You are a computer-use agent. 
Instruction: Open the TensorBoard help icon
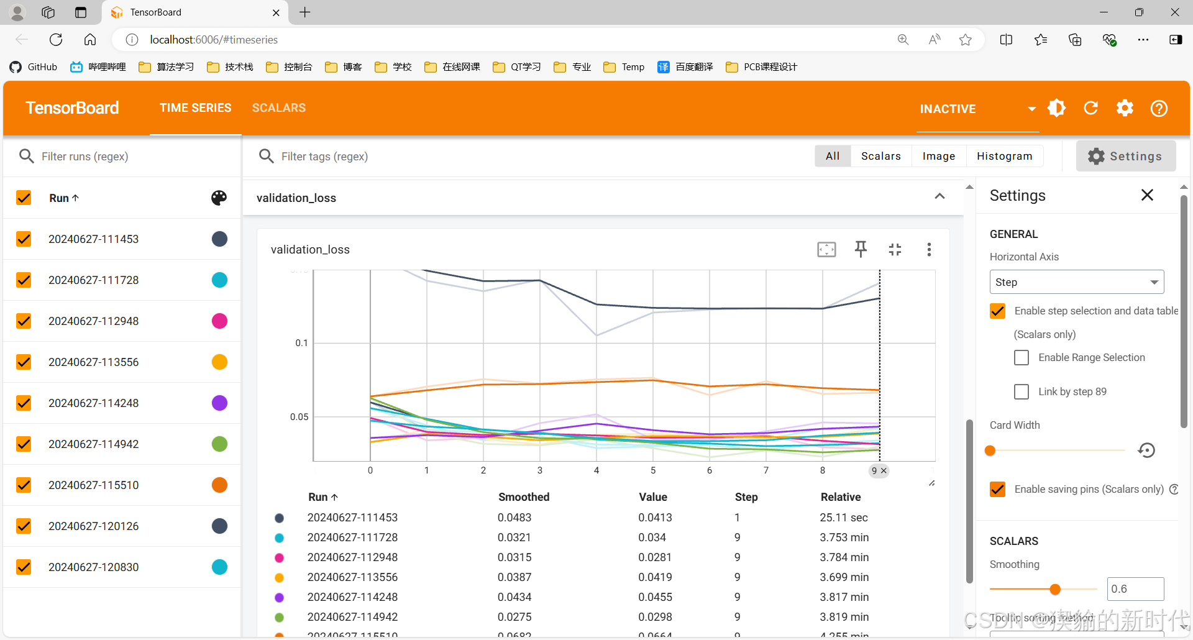pos(1159,108)
